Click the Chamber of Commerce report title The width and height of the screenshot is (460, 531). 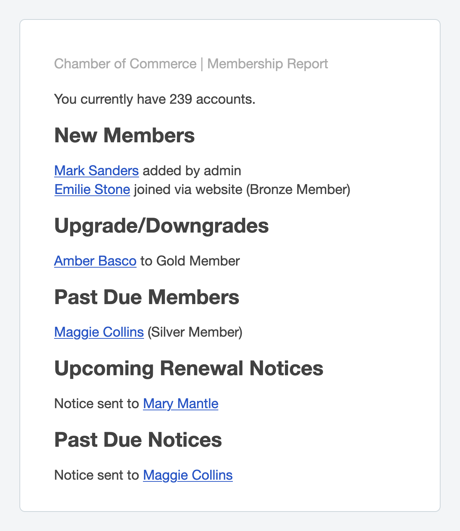pos(125,64)
